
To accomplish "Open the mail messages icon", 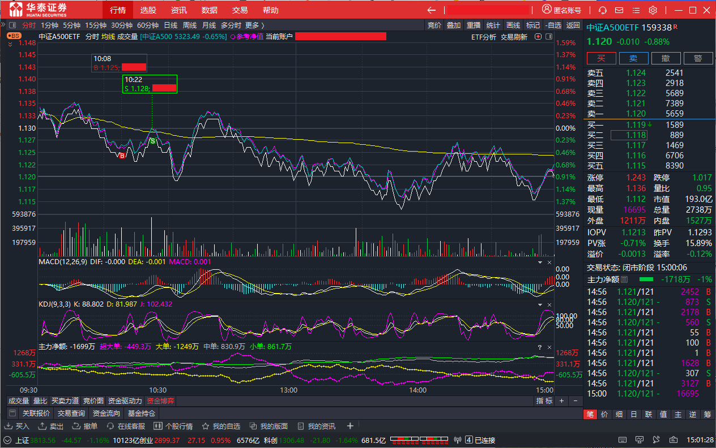I will [619, 10].
